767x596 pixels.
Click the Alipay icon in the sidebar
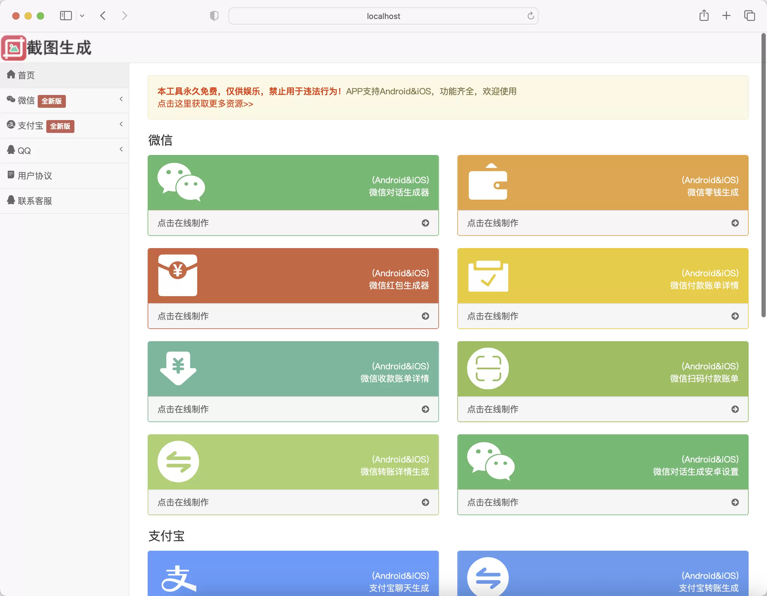(11, 125)
